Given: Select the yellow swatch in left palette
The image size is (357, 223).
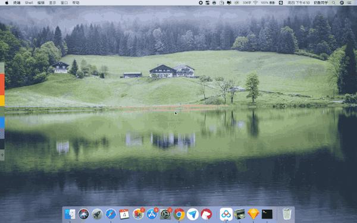Looking at the screenshot, I should tap(2, 100).
